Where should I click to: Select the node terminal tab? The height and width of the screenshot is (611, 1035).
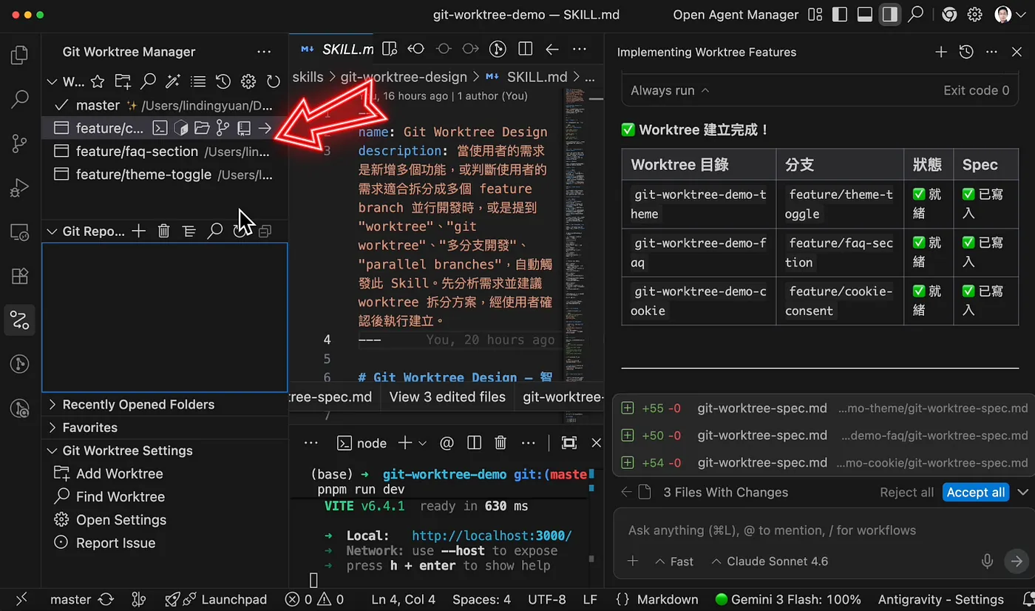click(x=362, y=443)
